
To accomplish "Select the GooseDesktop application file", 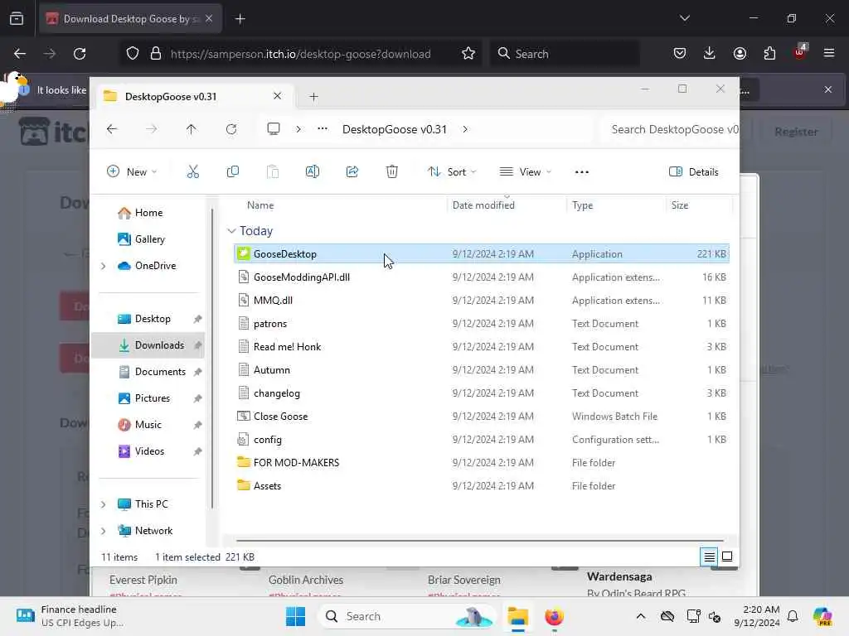I will click(482, 253).
